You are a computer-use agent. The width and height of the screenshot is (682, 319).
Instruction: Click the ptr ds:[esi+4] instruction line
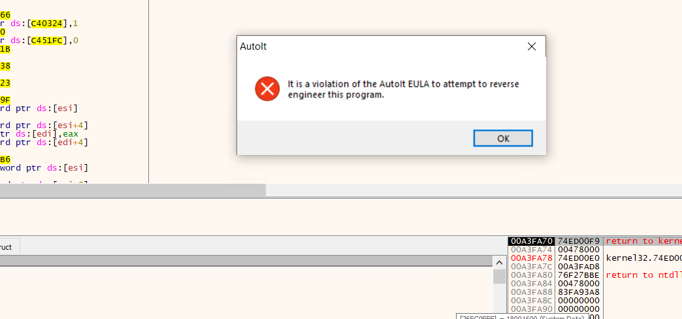pyautogui.click(x=44, y=125)
